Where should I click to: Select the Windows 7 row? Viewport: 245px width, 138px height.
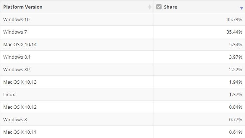pos(122,32)
